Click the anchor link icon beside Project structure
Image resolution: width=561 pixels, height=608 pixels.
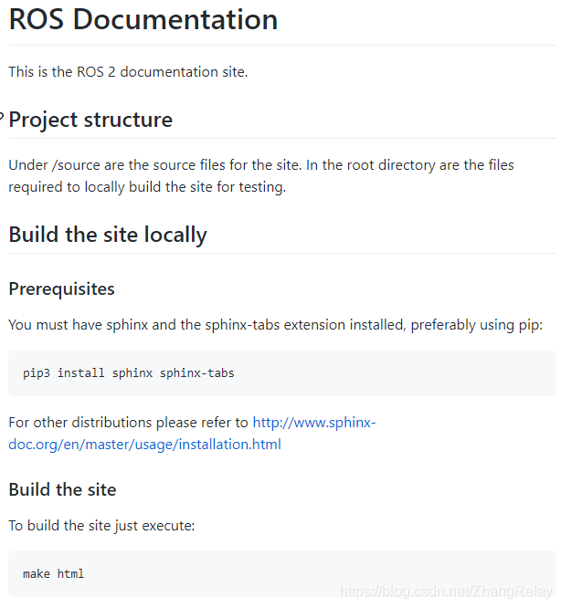2,116
